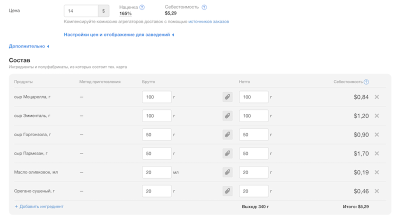Remove сыр Моцарелла ingredient row
This screenshot has height=220, width=400.
377,97
